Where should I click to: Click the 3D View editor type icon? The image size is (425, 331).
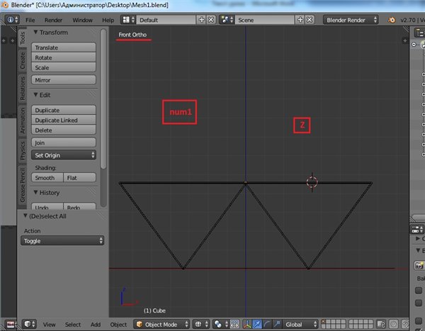pyautogui.click(x=28, y=324)
